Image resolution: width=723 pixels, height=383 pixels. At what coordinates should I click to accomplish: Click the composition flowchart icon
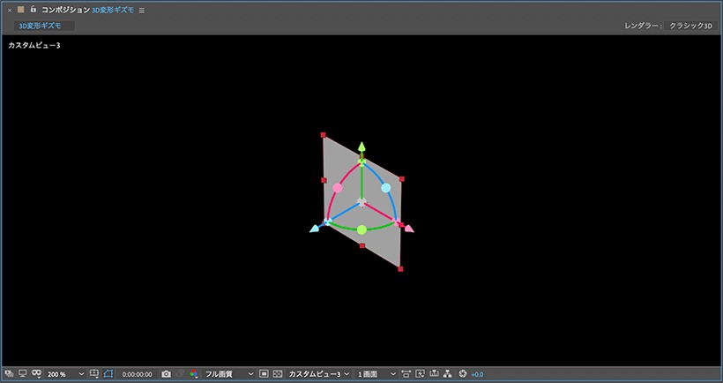coord(447,374)
